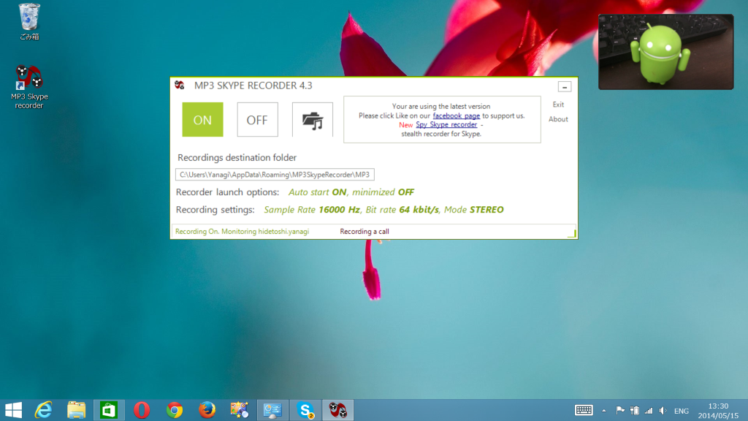Screen dimensions: 748x421
Task: Open Action Center flag icon
Action: [x=620, y=410]
